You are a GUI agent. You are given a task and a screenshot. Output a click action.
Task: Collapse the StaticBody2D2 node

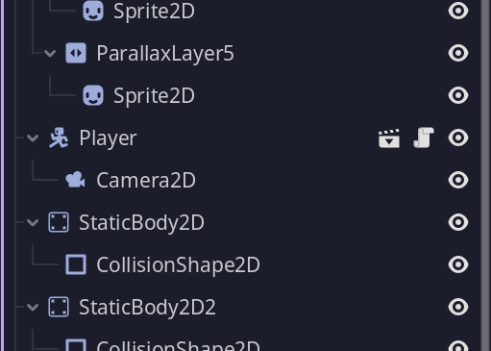tap(33, 307)
